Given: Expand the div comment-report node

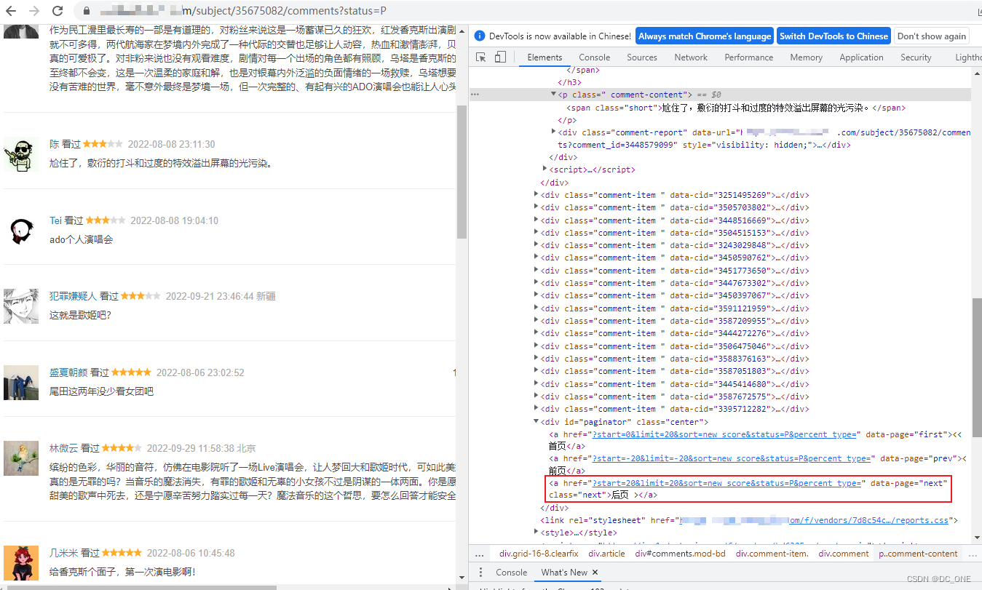Looking at the screenshot, I should (554, 132).
